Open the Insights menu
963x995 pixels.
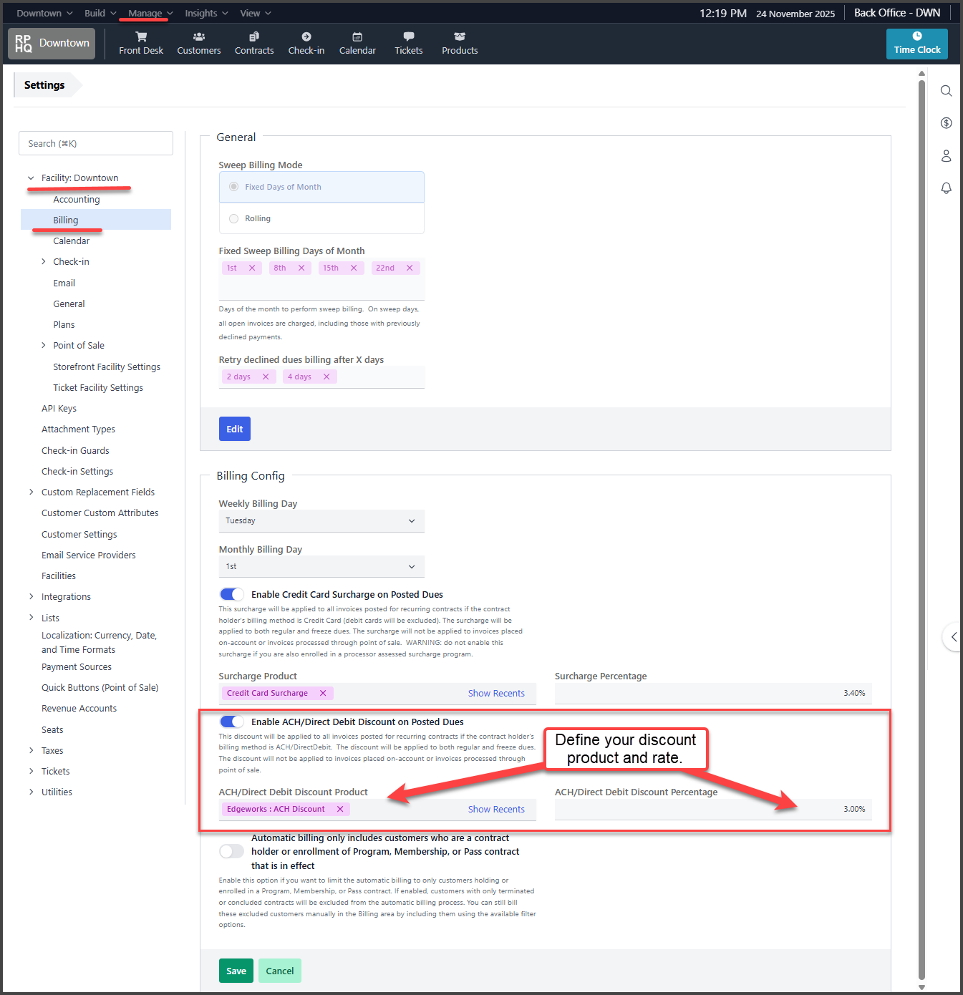point(206,14)
